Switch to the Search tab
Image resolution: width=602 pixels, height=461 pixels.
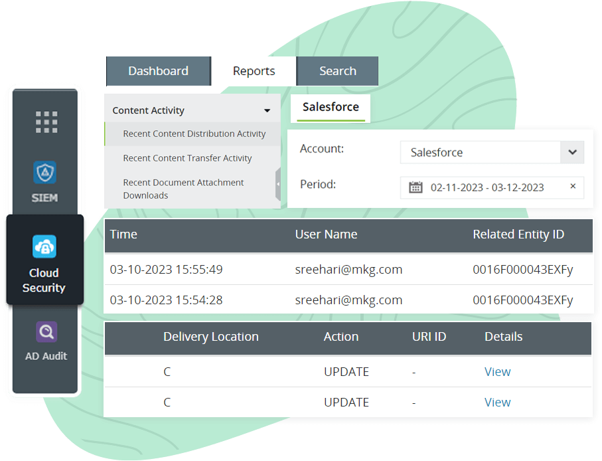point(337,70)
